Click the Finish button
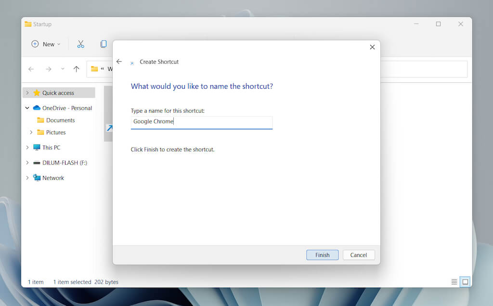Viewport: 493px width, 306px height. [322, 255]
